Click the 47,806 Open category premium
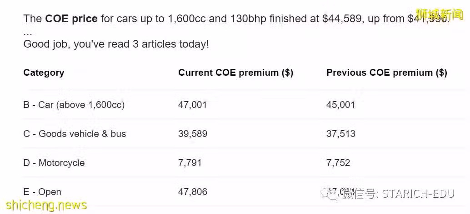 click(x=193, y=192)
